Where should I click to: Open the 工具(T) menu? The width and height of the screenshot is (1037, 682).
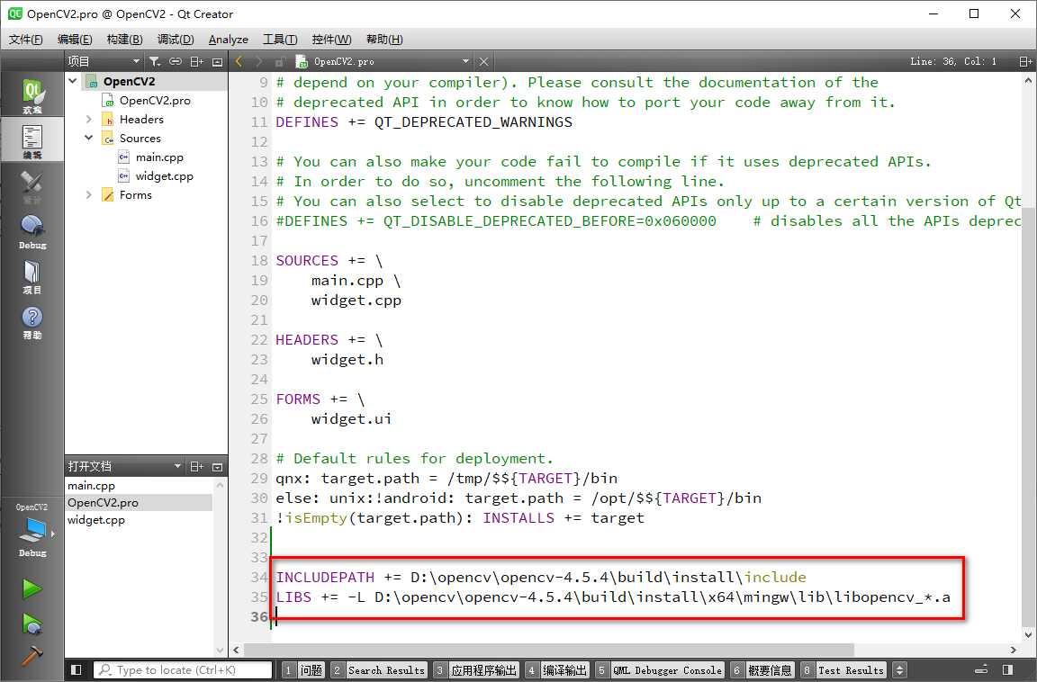click(280, 40)
